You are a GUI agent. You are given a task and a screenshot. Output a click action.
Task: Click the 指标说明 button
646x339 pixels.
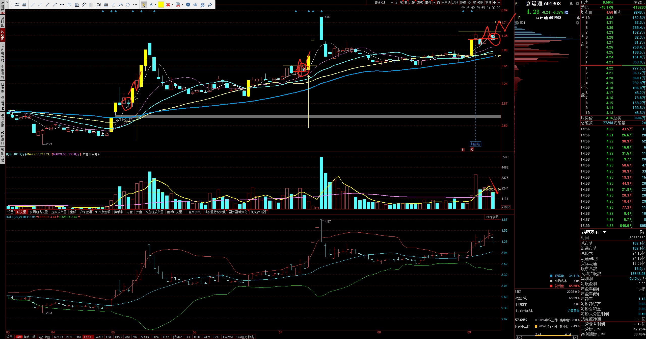point(492,217)
